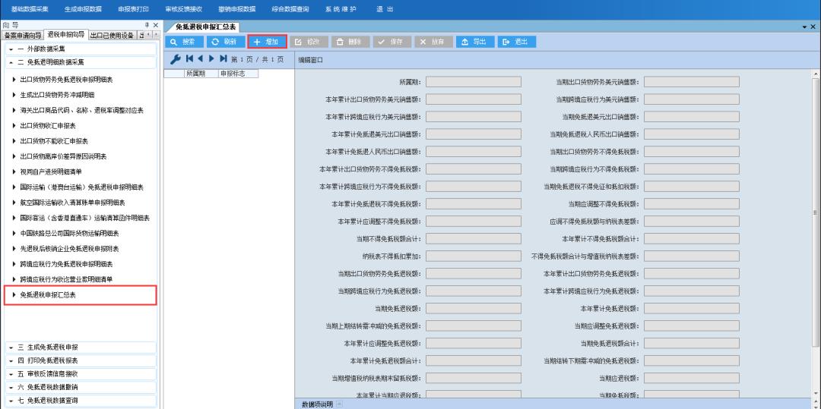This screenshot has height=409, width=821.
Task: Open 跨境应税行为收讫营业款明细清单 item
Action: click(66, 279)
